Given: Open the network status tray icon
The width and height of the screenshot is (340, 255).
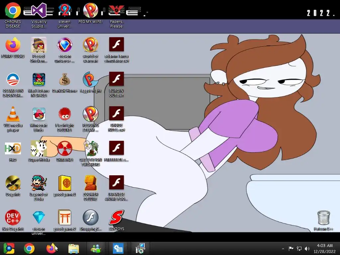Looking at the screenshot, I should click(299, 248).
